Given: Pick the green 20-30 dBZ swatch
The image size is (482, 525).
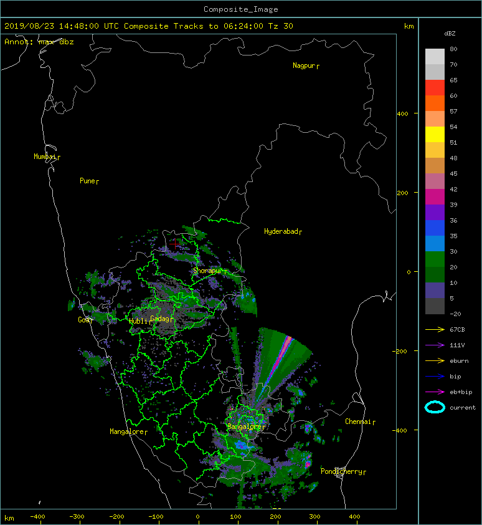Looking at the screenshot, I should point(435,259).
